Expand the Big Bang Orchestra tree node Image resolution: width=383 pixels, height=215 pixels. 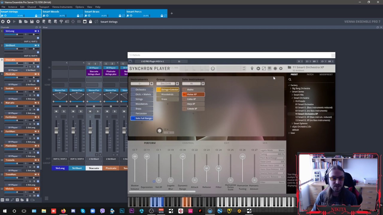291,88
